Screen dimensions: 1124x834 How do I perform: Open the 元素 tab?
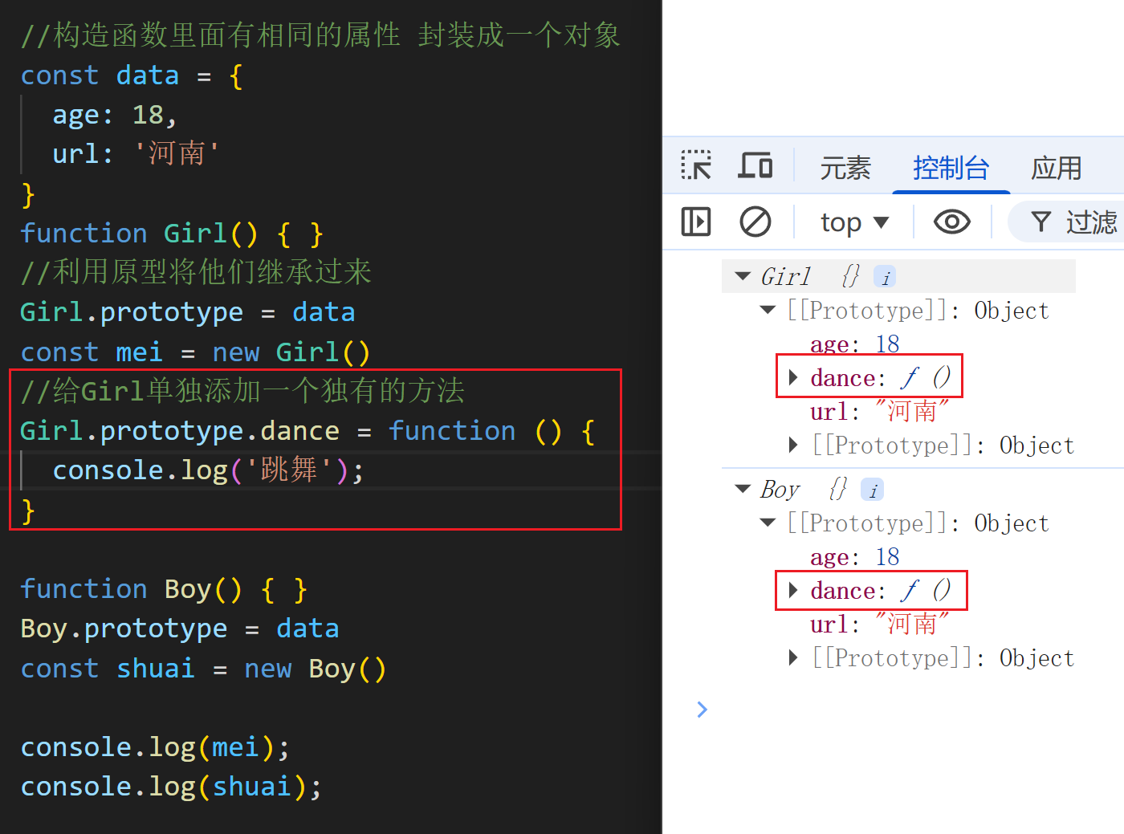[x=845, y=168]
